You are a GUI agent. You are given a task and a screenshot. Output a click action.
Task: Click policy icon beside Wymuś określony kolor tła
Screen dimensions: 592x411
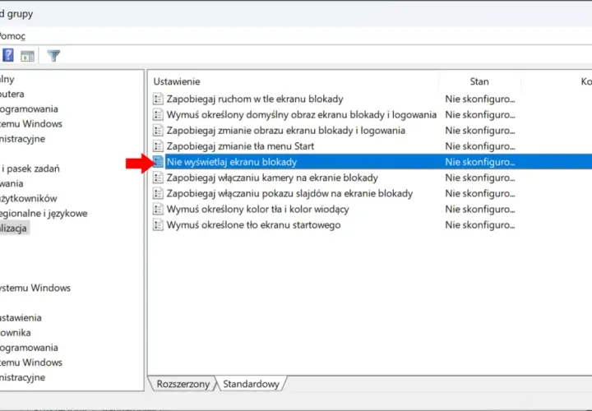pos(158,209)
